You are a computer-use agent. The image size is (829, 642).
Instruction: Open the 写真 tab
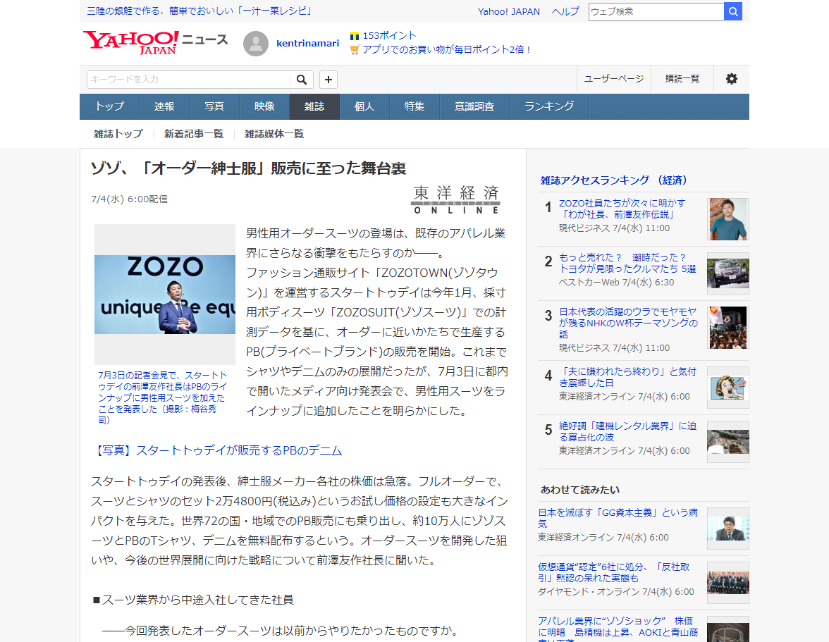214,106
